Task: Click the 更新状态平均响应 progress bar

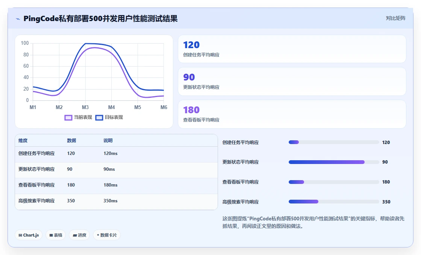Action: click(334, 162)
